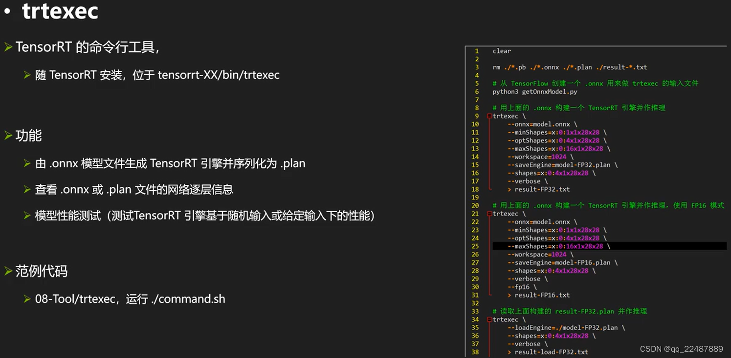
Task: Click '--verbose' on line 37
Action: coord(528,344)
